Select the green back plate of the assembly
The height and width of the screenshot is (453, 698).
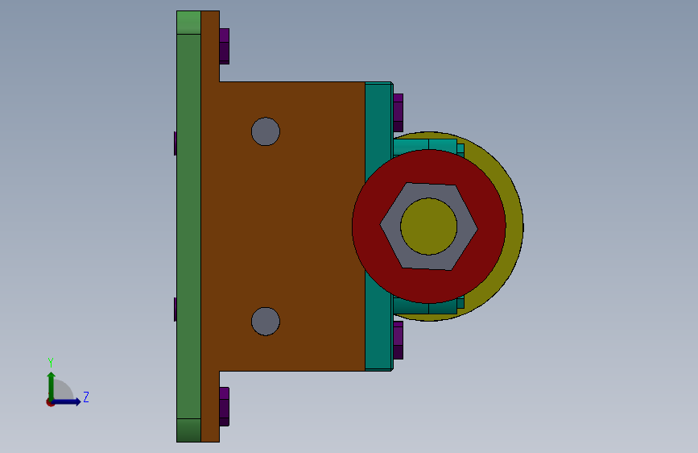(188, 226)
